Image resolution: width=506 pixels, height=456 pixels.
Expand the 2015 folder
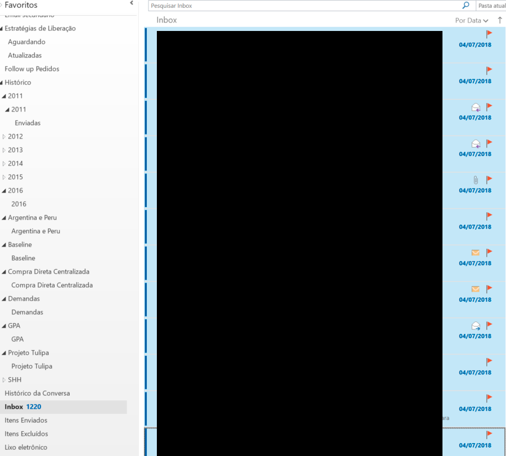(4, 177)
